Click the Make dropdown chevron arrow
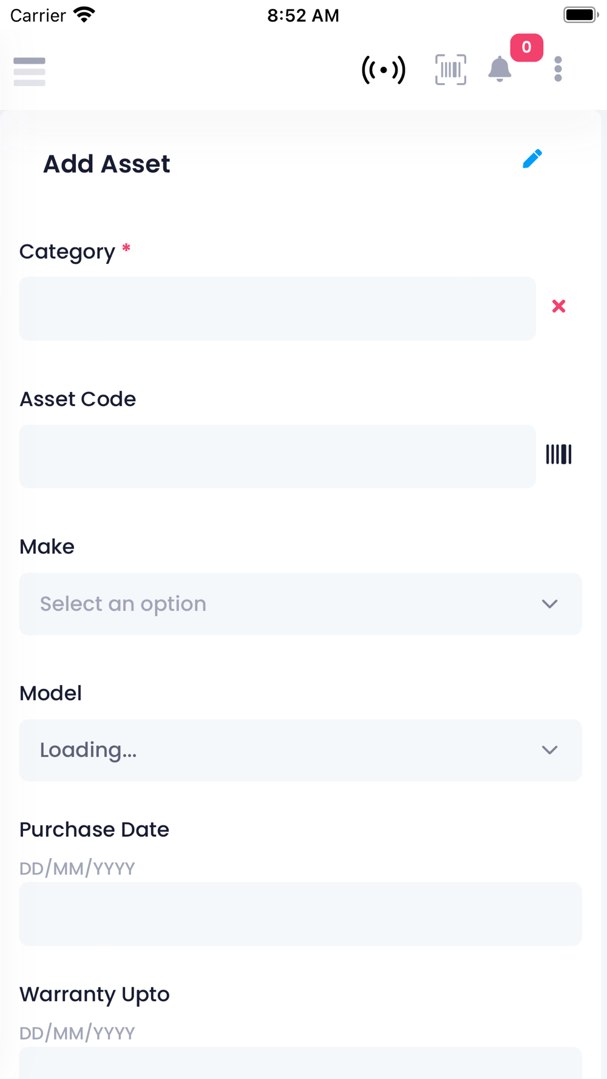 549,604
